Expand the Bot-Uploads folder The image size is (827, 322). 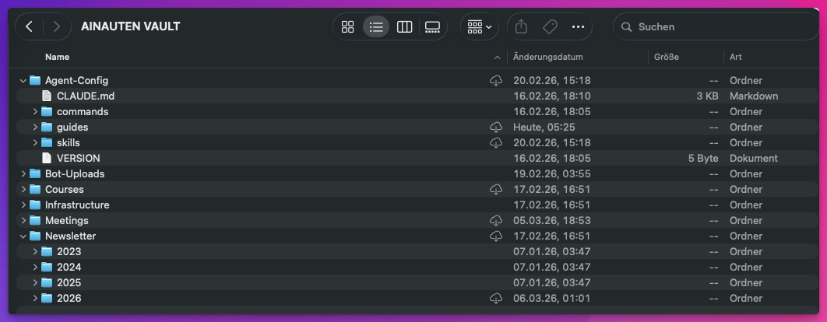pos(23,173)
